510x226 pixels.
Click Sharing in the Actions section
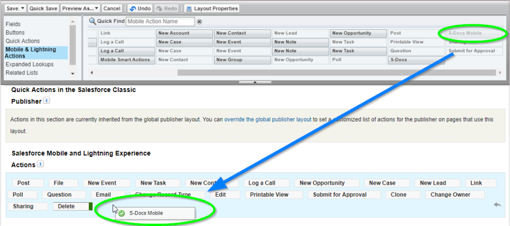[28, 207]
